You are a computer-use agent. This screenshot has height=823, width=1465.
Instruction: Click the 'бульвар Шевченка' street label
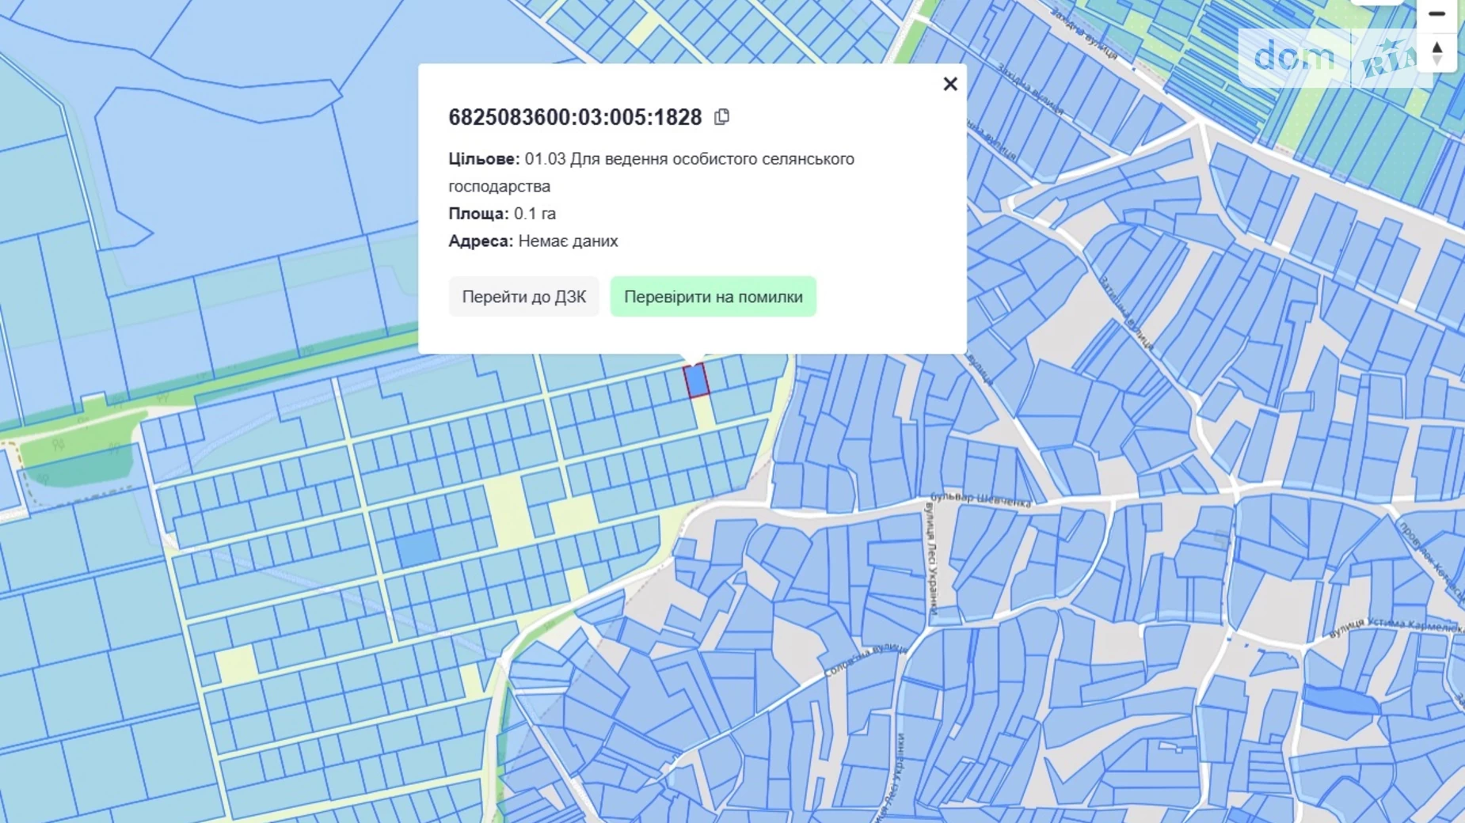coord(980,499)
